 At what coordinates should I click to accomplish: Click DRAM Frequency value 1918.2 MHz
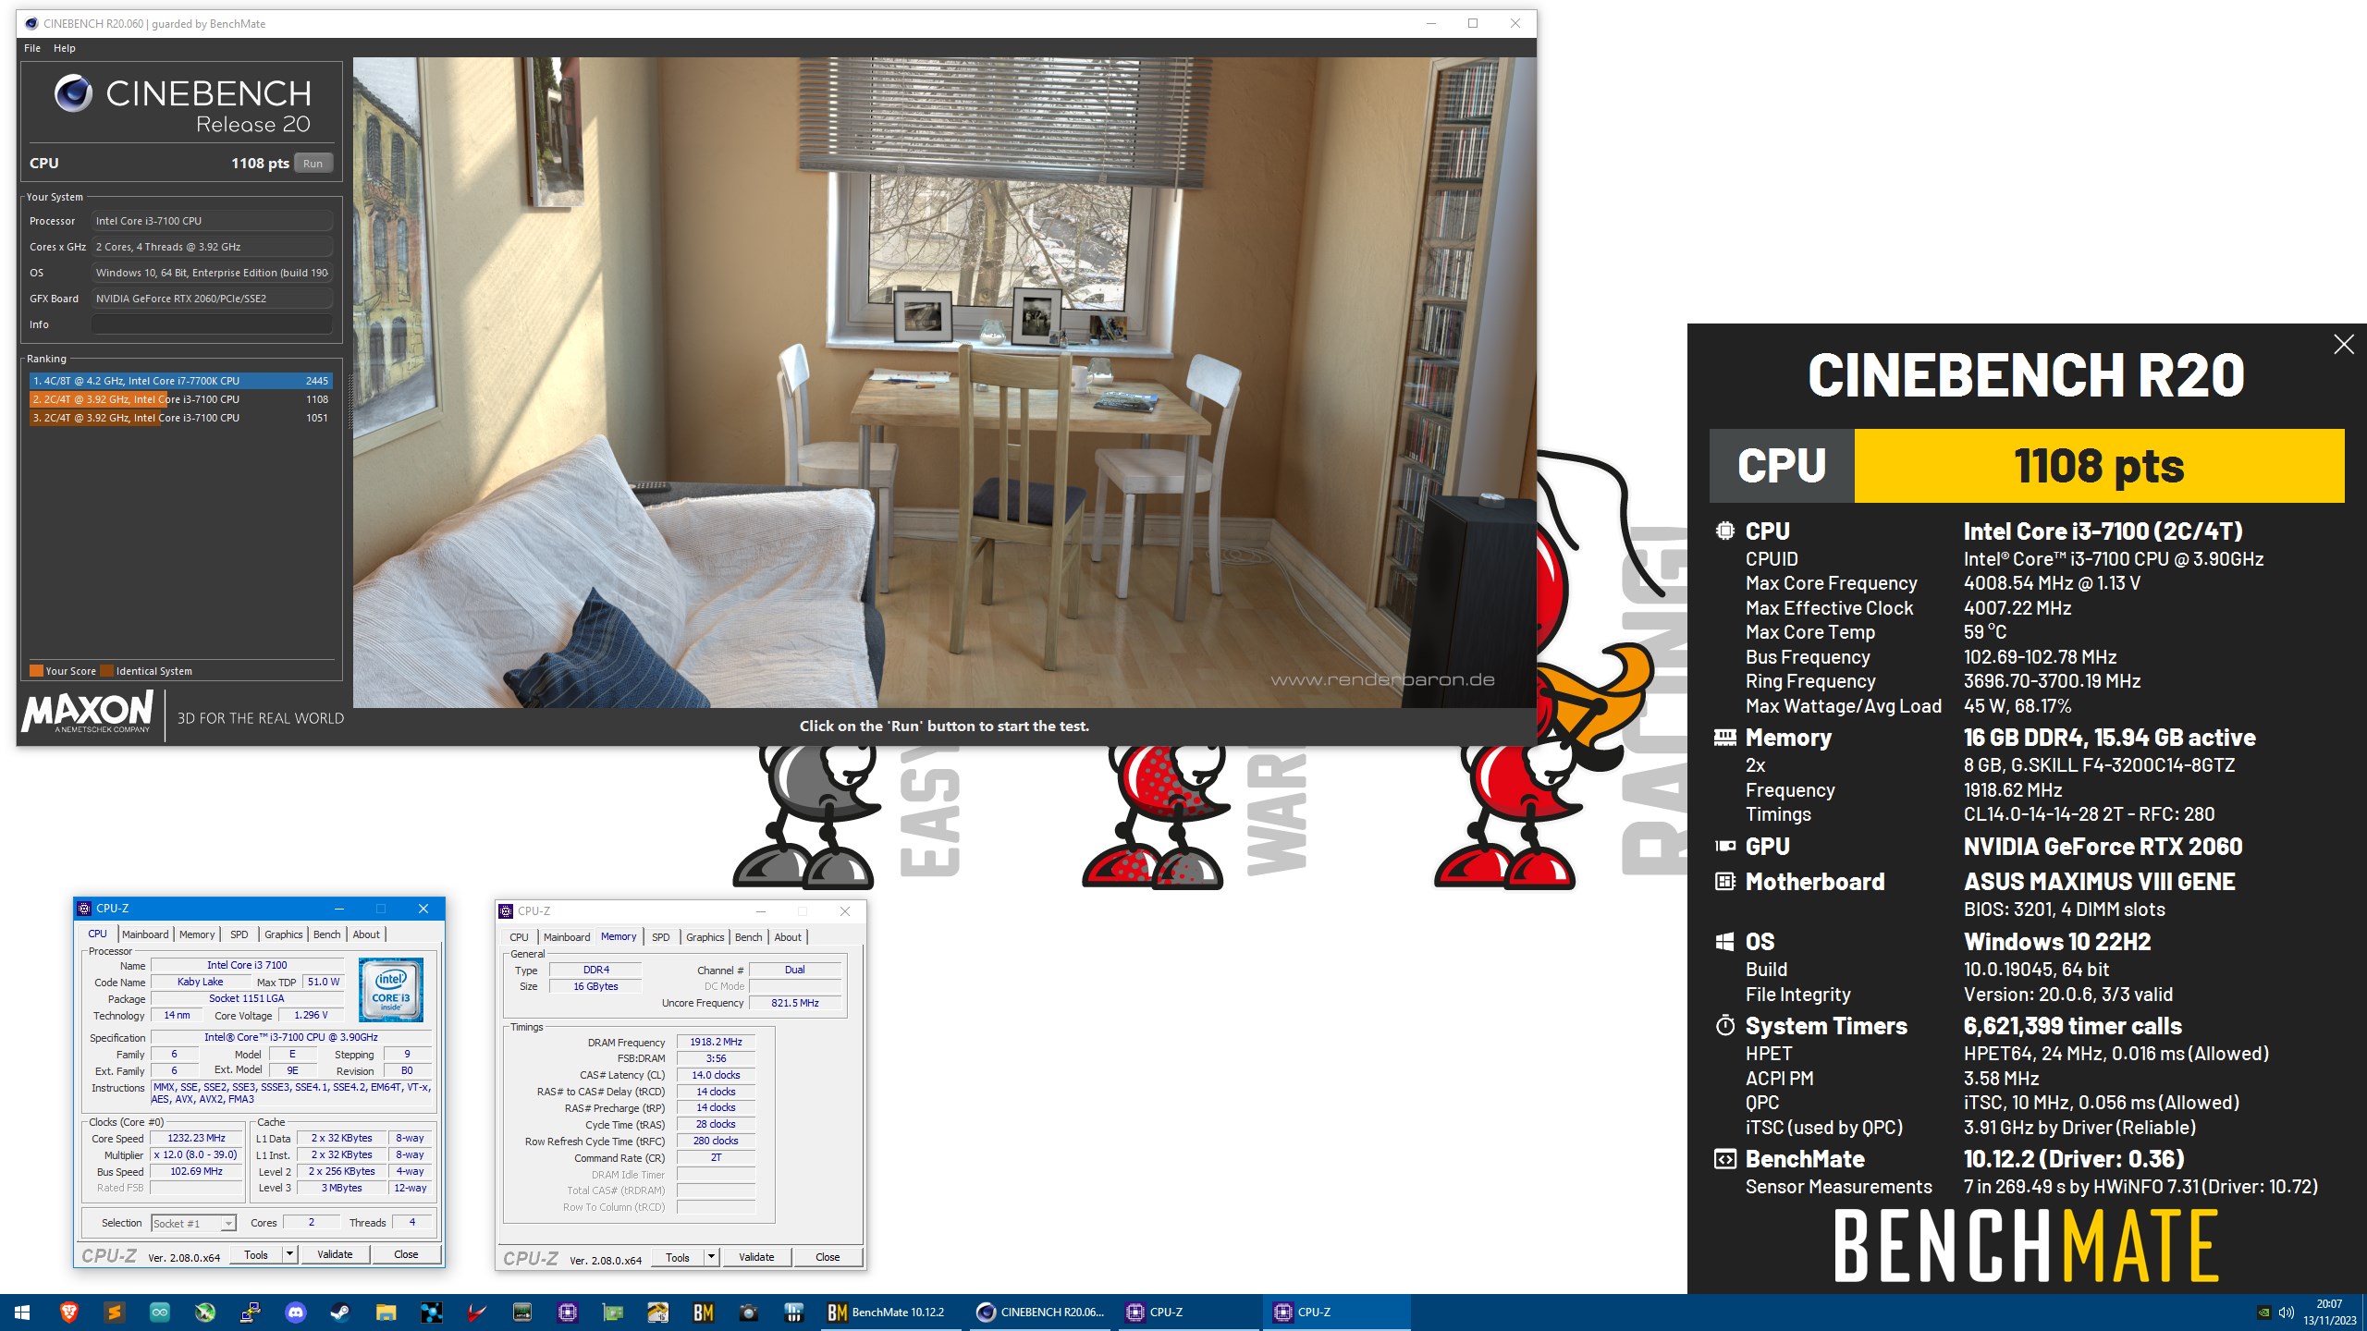coord(716,1042)
